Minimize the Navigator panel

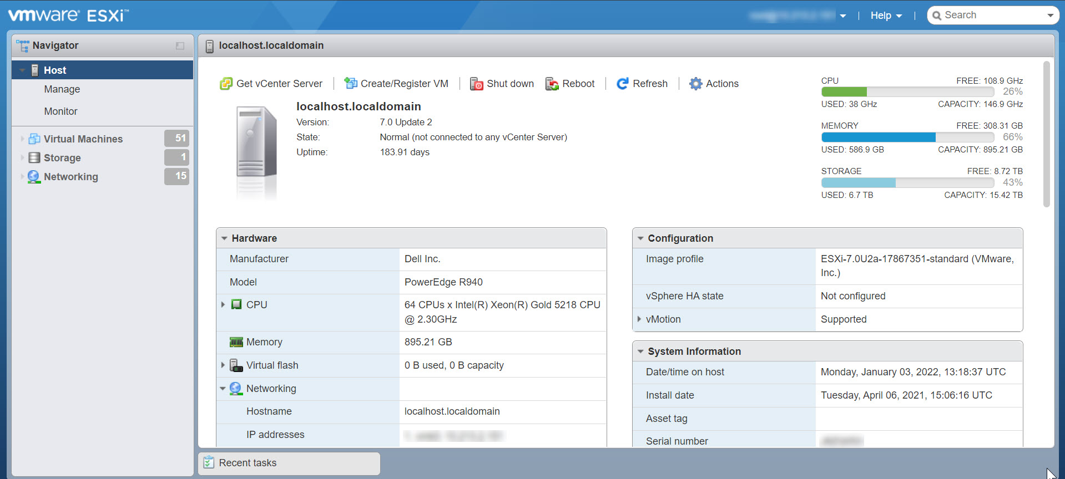tap(180, 46)
